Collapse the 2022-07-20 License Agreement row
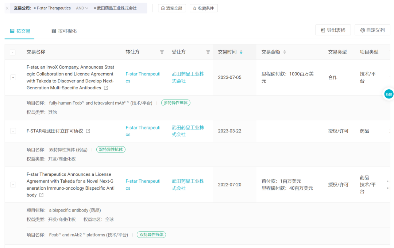394x248 pixels. [13, 185]
